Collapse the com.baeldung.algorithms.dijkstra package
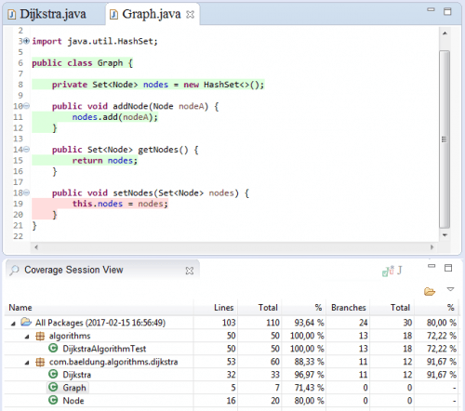This screenshot has width=465, height=411. click(x=27, y=363)
